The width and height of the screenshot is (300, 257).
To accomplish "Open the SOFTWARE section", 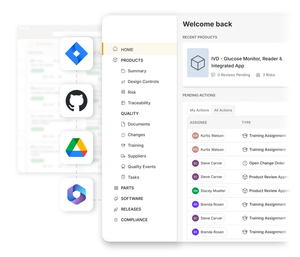I will [132, 198].
